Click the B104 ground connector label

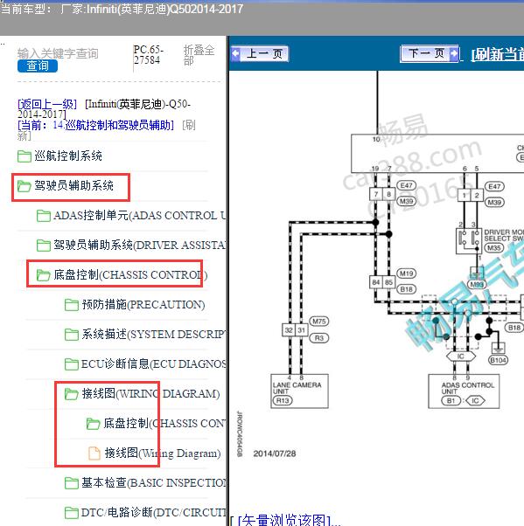click(498, 360)
